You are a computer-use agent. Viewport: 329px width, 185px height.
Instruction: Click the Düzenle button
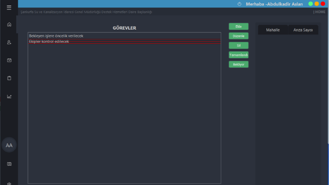pos(239,36)
